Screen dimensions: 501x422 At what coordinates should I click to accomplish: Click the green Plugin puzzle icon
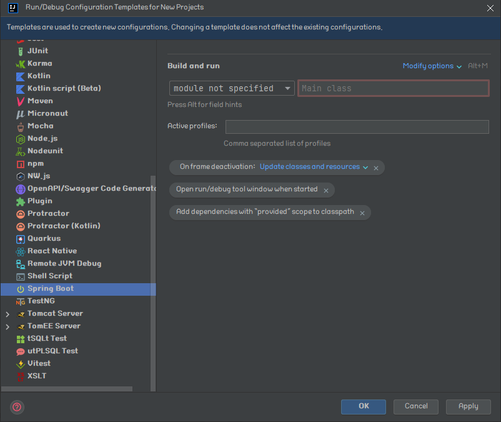coord(21,201)
